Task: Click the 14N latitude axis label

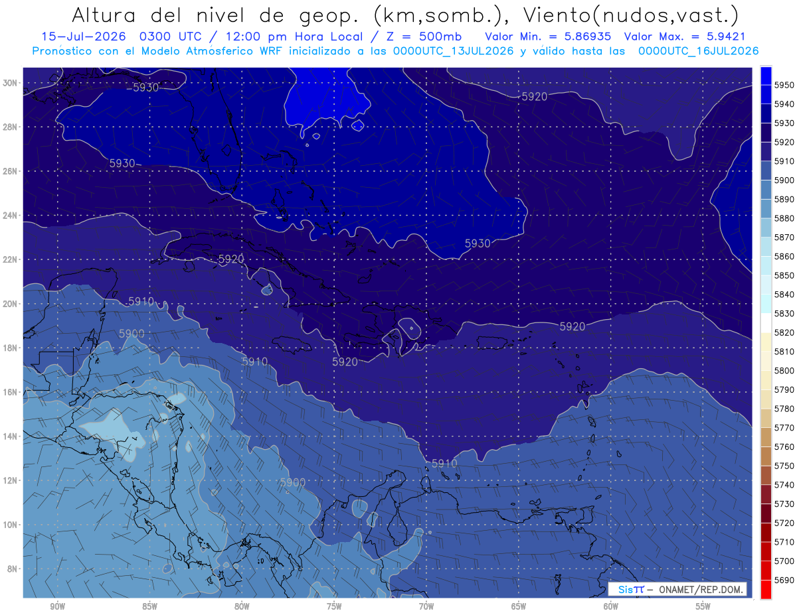Action: [x=10, y=436]
